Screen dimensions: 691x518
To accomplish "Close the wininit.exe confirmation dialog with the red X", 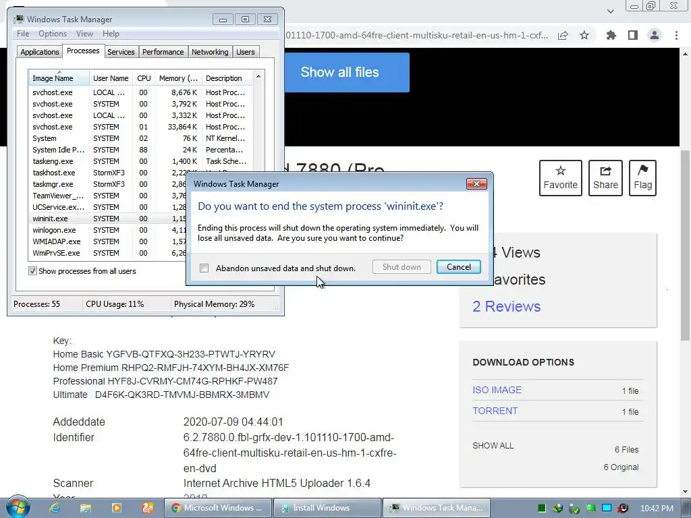I will click(476, 183).
